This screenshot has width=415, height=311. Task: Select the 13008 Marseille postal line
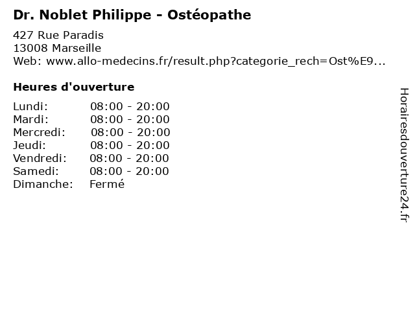[57, 48]
